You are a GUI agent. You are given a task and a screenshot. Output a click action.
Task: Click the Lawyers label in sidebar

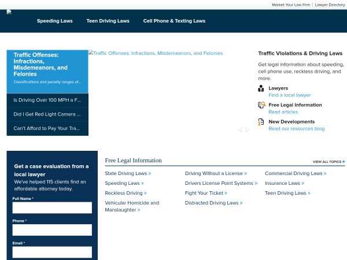click(278, 88)
